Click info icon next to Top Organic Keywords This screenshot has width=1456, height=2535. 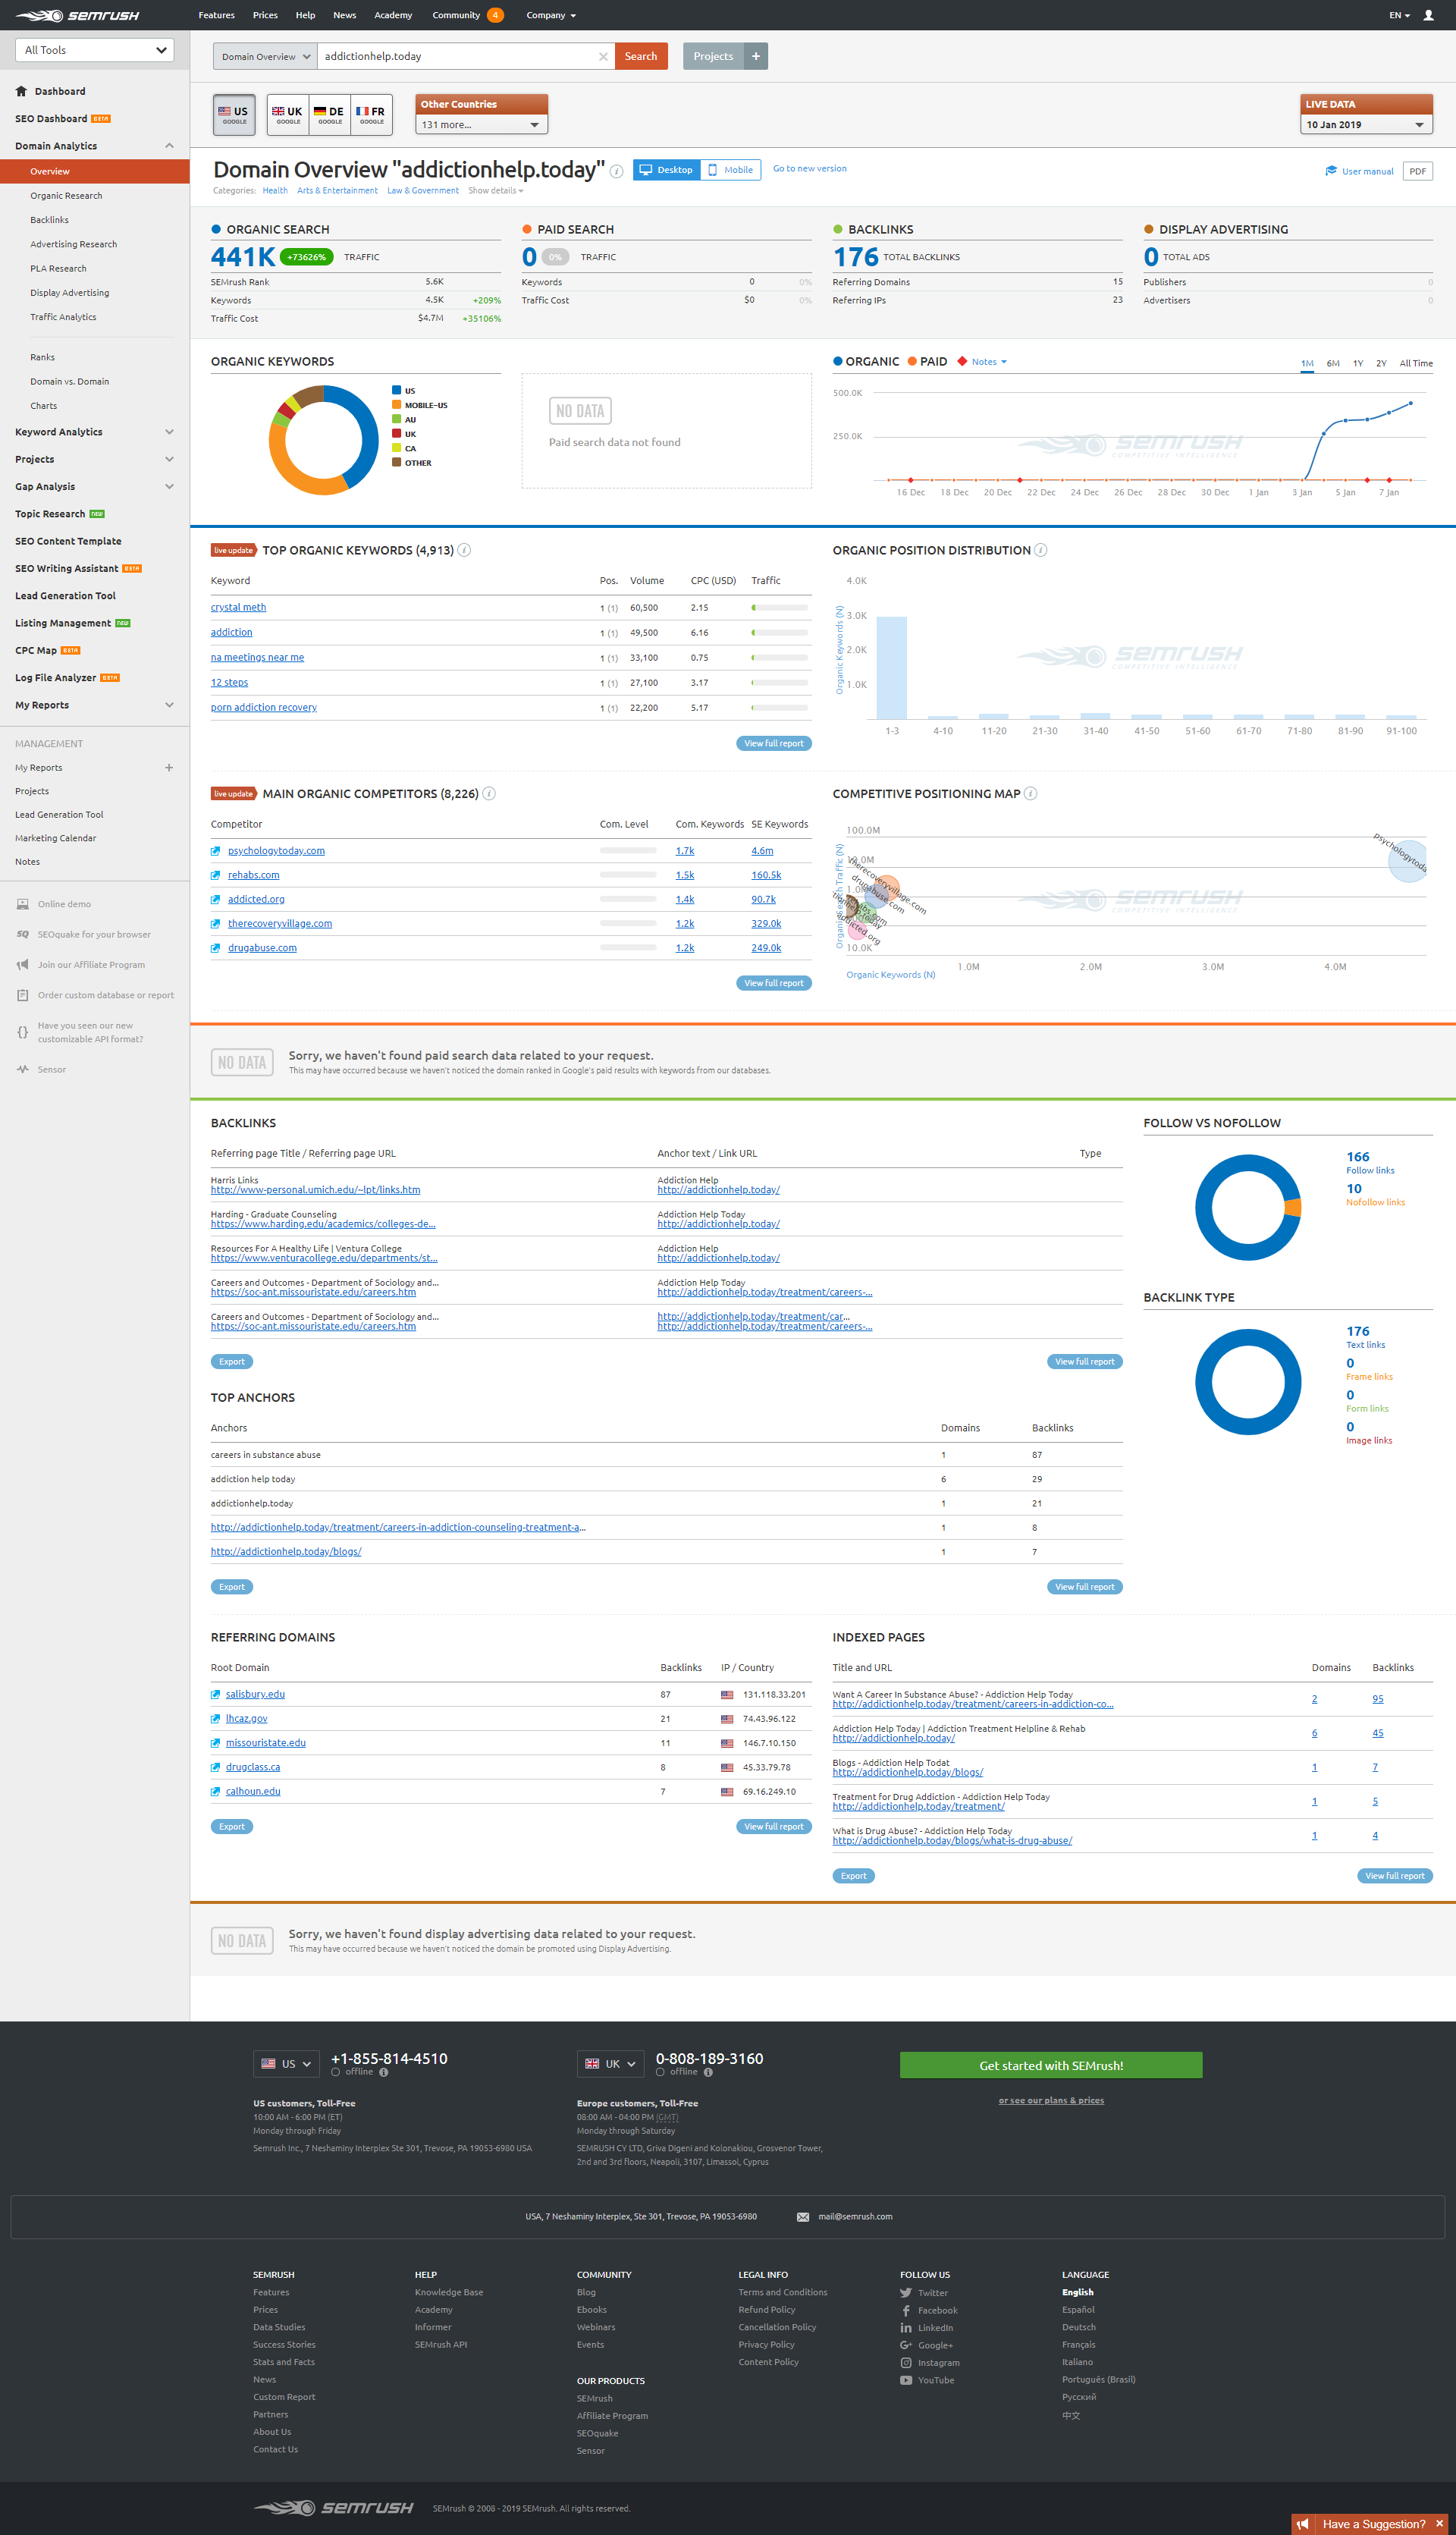coord(465,550)
